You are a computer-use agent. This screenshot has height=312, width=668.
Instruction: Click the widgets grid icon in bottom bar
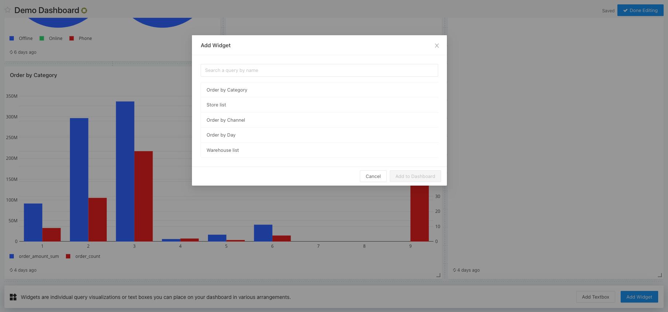click(13, 297)
